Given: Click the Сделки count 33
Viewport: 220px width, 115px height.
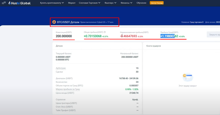Looking at the screenshot, I should click(137, 72).
